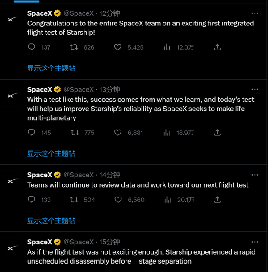
Task: Show this thread under the multi-planetary tweet
Action: pos(51,153)
